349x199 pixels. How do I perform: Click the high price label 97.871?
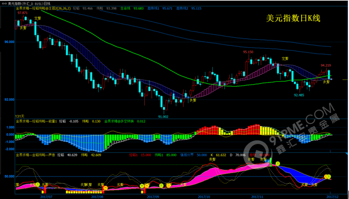click(x=23, y=13)
